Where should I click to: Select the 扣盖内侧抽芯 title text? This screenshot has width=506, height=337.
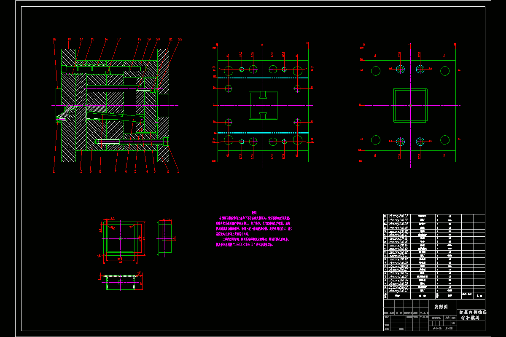pos(473,313)
